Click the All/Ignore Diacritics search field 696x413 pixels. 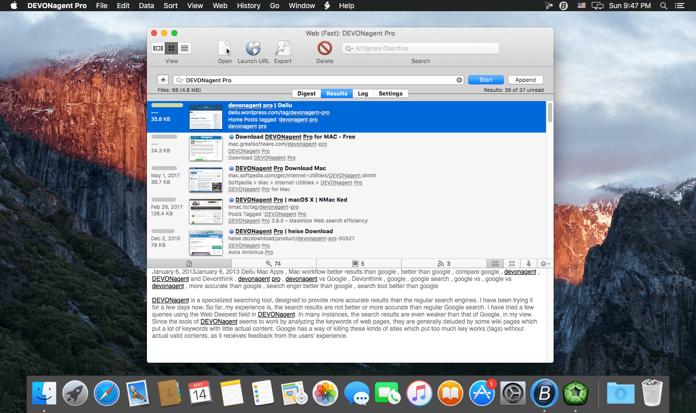420,48
